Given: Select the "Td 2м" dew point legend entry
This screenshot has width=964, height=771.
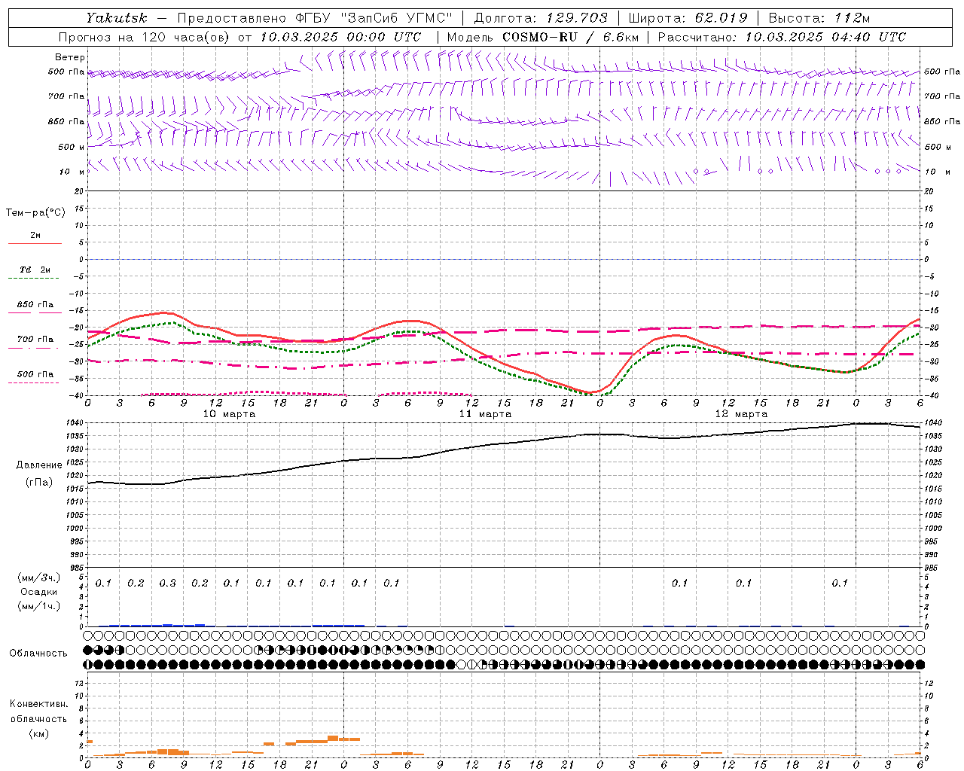Looking at the screenshot, I should [x=35, y=270].
